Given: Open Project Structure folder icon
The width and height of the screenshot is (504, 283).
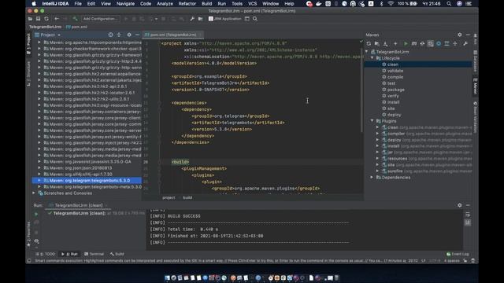Looking at the screenshot, I should coord(200,19).
